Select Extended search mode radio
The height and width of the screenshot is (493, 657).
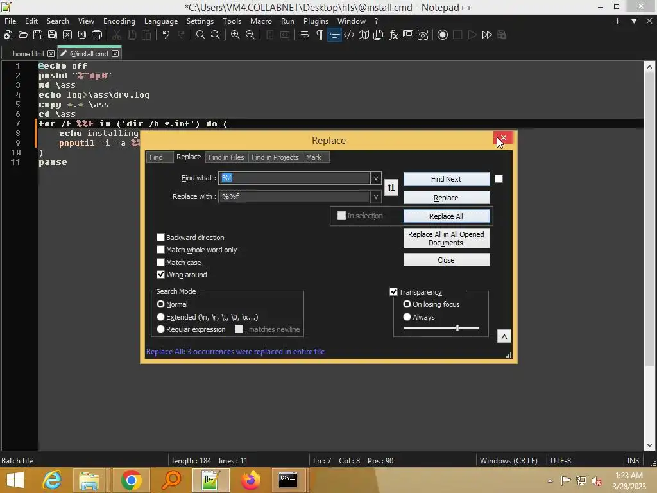160,317
